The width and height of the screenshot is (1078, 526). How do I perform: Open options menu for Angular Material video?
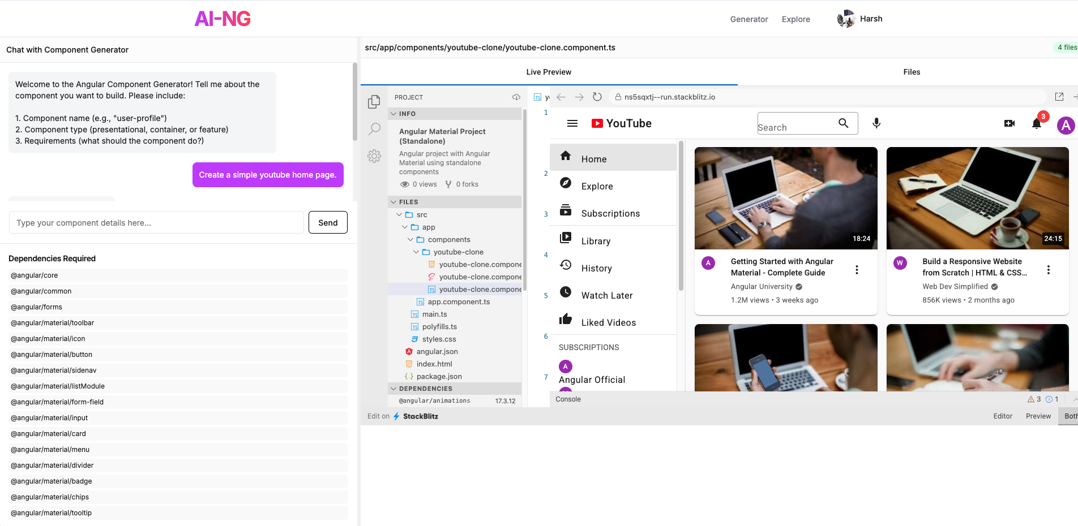857,270
